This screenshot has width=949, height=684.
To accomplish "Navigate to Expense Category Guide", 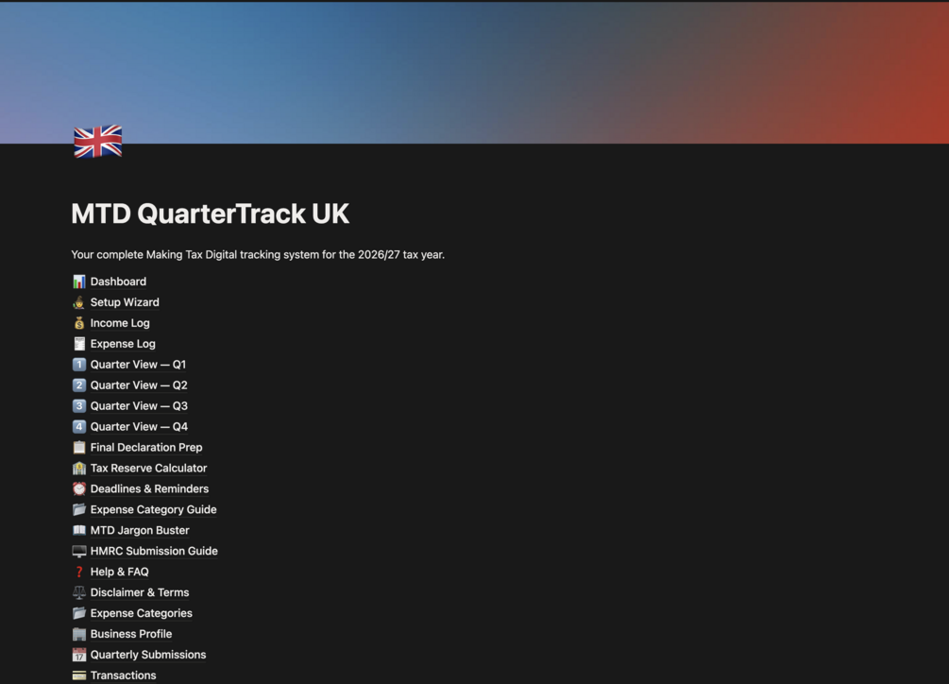I will [x=153, y=510].
